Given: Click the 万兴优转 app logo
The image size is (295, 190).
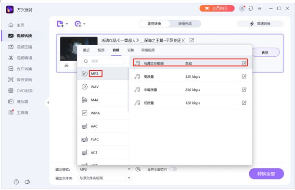Looking at the screenshot, I should click(10, 10).
